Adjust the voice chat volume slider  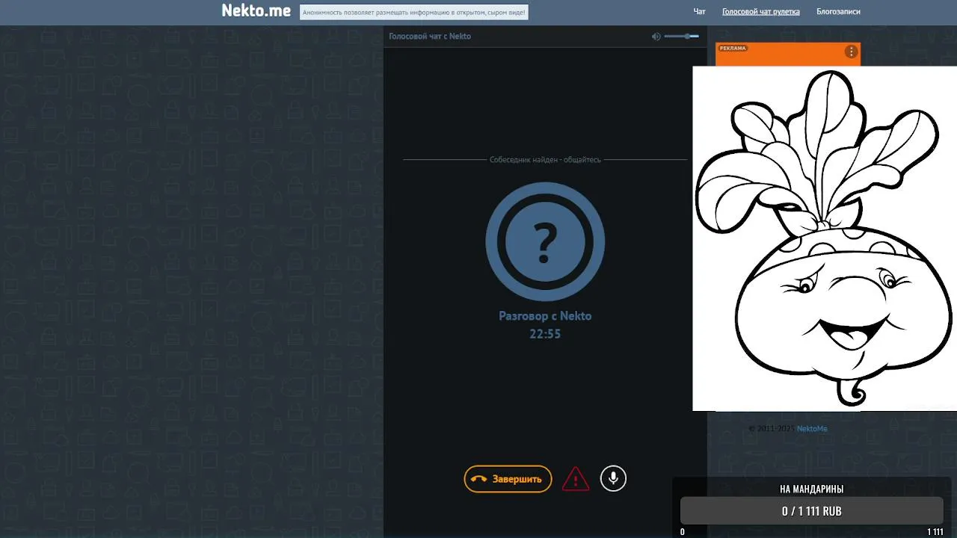pyautogui.click(x=681, y=36)
